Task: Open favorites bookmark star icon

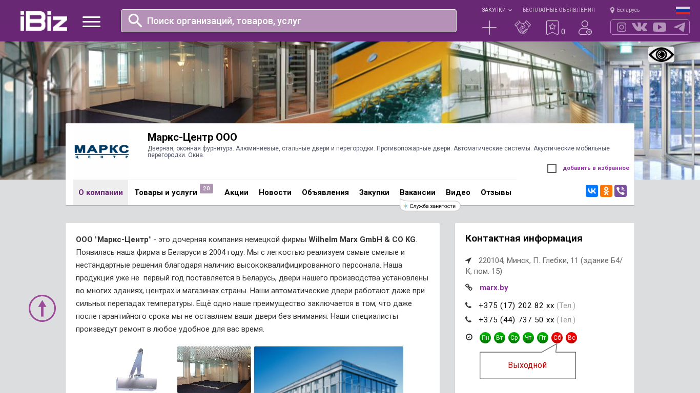Action: (x=552, y=28)
